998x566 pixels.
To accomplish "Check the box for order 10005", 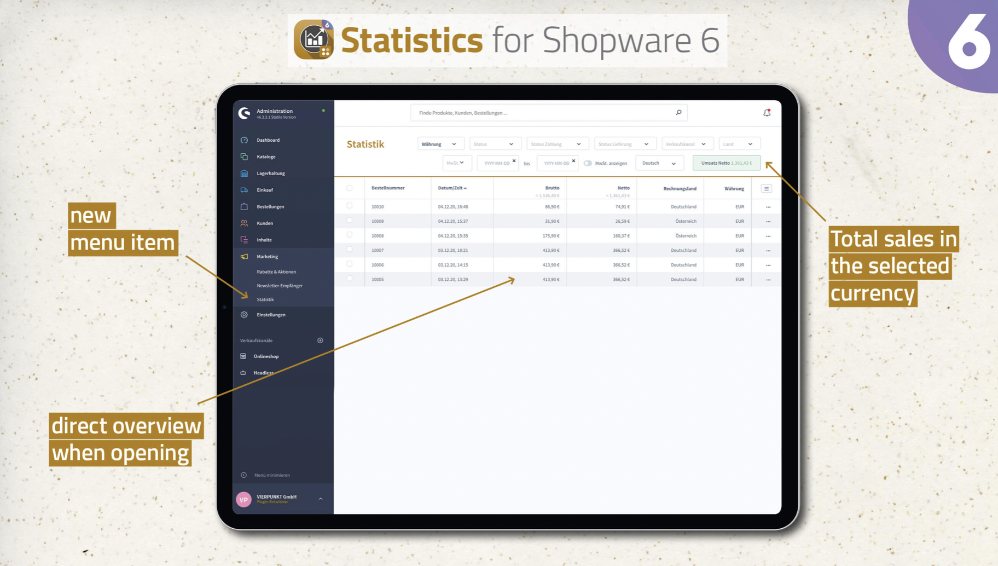I will click(350, 279).
